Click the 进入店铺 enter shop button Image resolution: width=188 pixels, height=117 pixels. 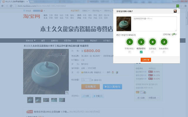[x=141, y=98]
